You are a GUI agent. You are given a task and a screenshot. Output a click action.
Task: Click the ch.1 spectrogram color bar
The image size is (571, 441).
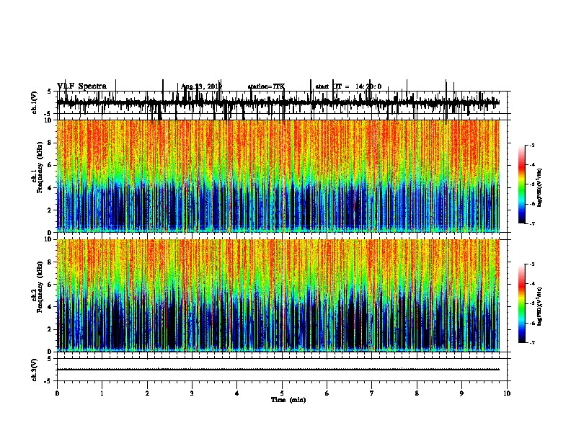(522, 184)
